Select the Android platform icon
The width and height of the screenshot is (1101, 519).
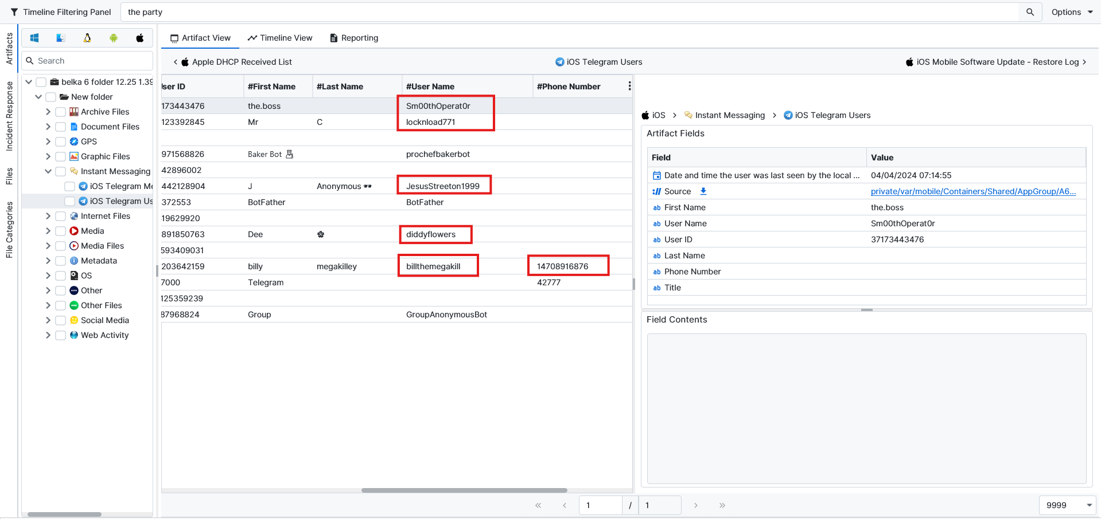[x=114, y=38]
